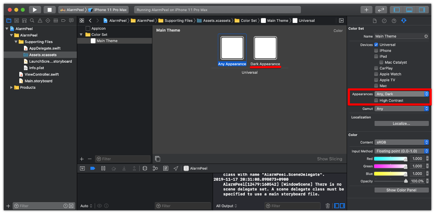Collapse the AlarmPeel project root
Screen dimensions: 436x214
pyautogui.click(x=7, y=29)
